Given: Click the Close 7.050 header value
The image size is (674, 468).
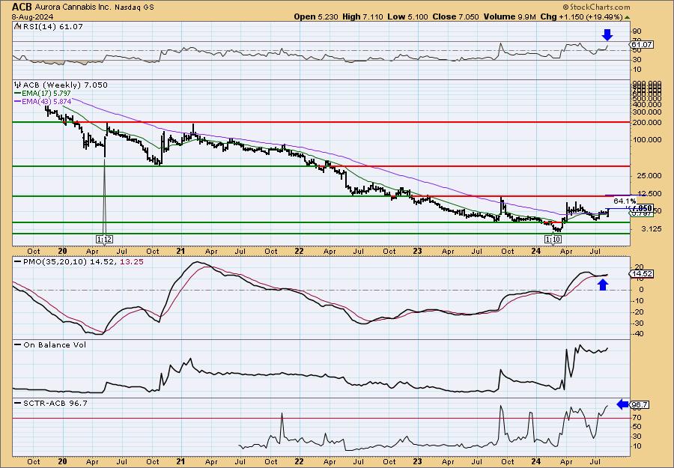Looking at the screenshot, I should click(455, 16).
